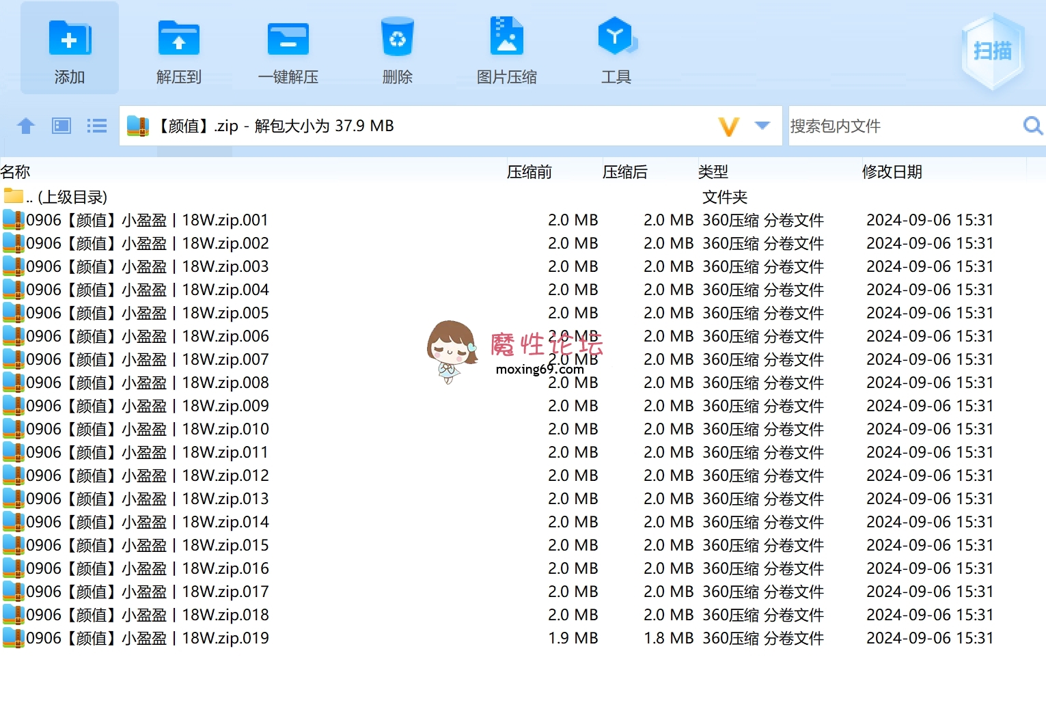Switch to list view mode
This screenshot has height=707, width=1046.
96,126
